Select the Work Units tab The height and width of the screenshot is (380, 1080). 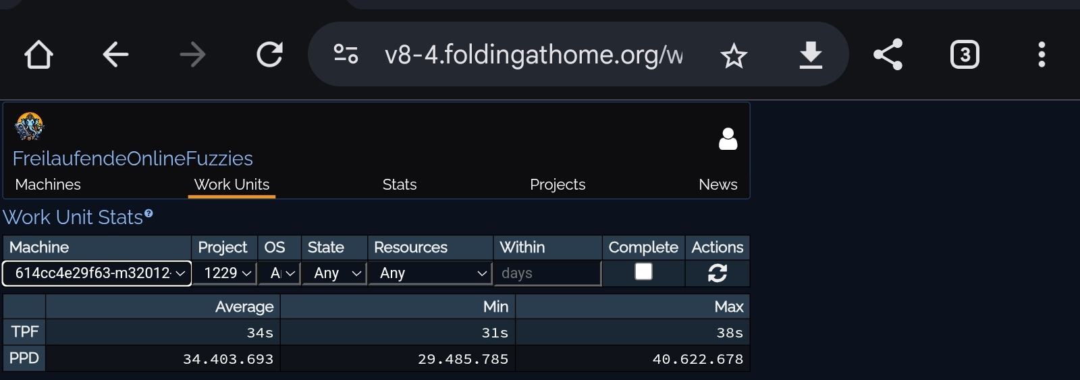[x=232, y=184]
